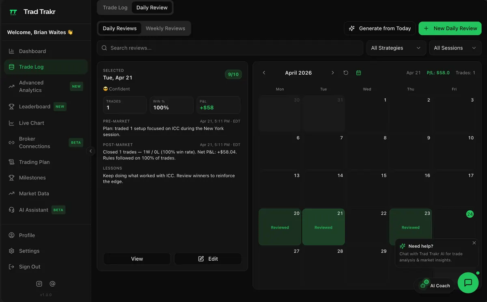Viewport: 487px width, 302px height.
Task: Close the Need help popup
Action: [x=474, y=243]
